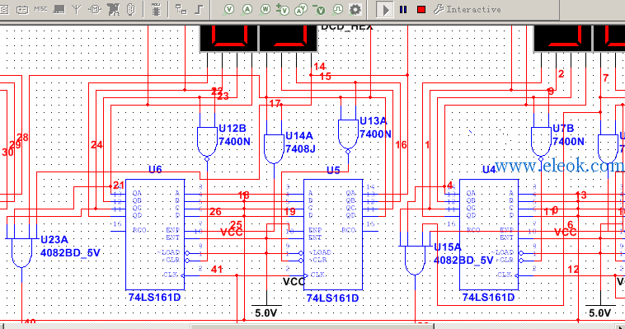Click net label 17 above U14A
625x329 pixels.
(x=275, y=104)
